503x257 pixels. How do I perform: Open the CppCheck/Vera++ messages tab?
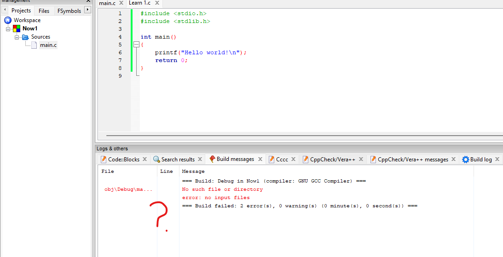pyautogui.click(x=413, y=160)
